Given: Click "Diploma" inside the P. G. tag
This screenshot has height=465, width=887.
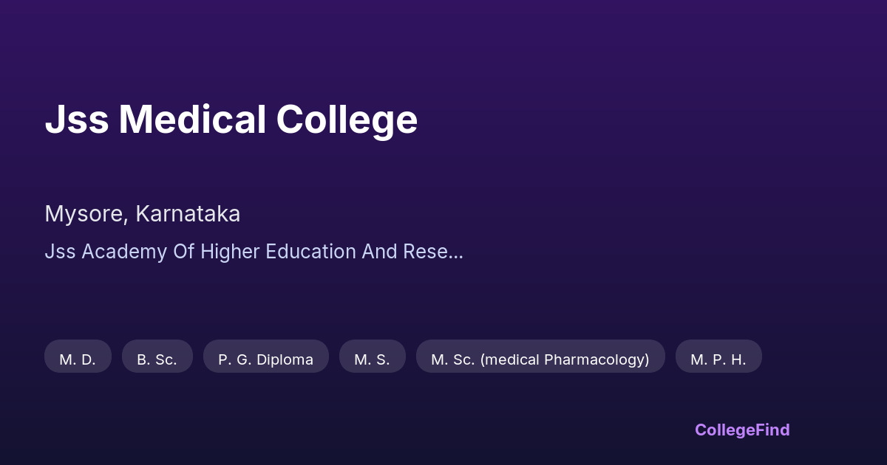Looking at the screenshot, I should 286,359.
